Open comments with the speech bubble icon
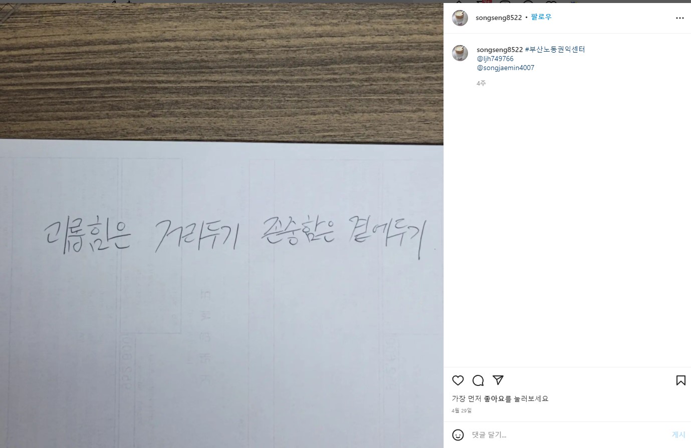 478,380
